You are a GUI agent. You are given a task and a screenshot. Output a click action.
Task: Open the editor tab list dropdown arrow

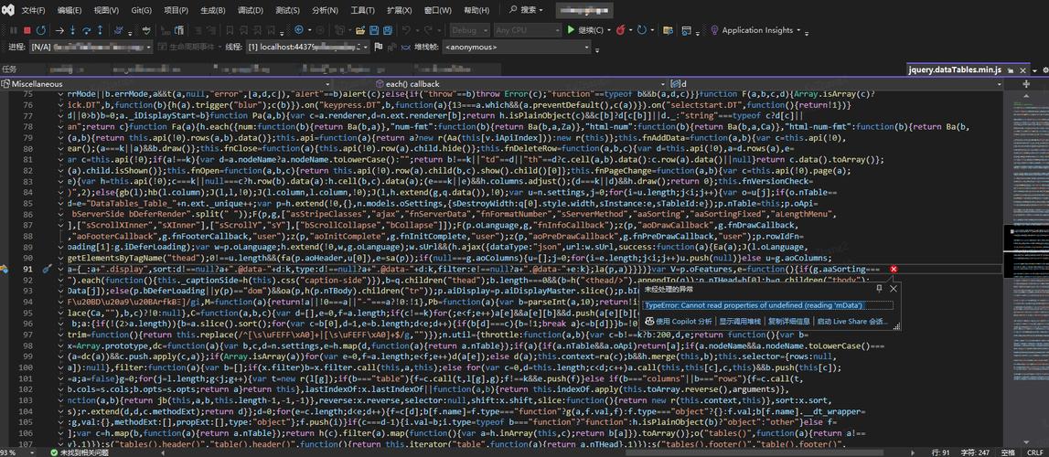[x=1034, y=70]
